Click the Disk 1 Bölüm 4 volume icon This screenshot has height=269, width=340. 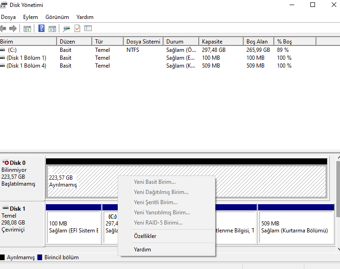click(x=2, y=66)
